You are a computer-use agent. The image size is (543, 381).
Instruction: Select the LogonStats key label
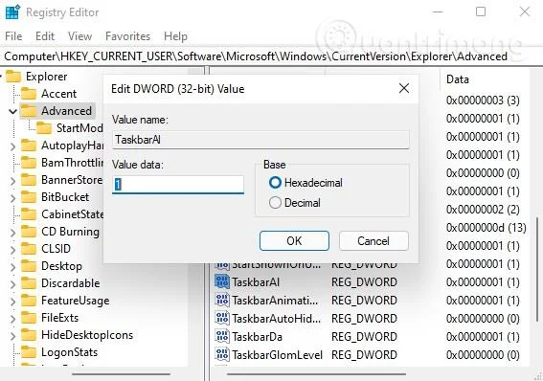pyautogui.click(x=69, y=352)
